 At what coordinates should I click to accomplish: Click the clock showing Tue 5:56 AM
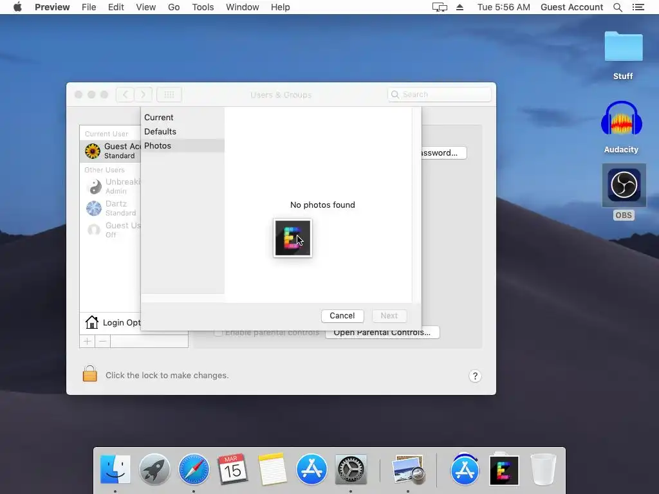pyautogui.click(x=503, y=7)
